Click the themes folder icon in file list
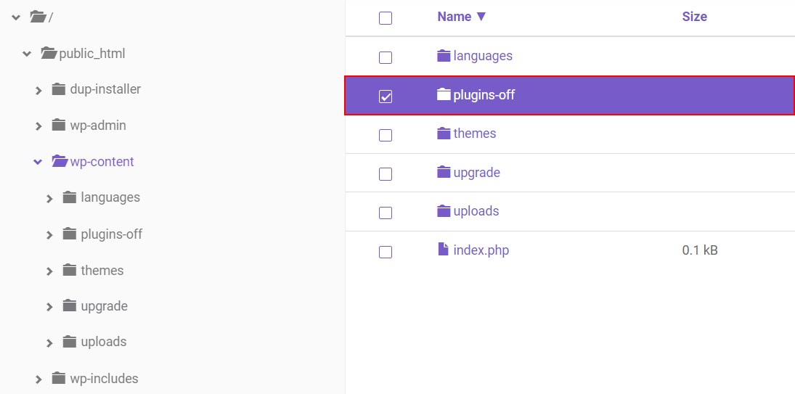795x394 pixels. coord(444,134)
